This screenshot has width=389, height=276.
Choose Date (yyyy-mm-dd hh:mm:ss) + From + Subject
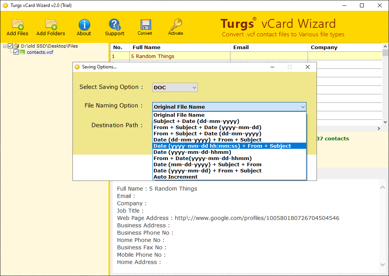point(229,146)
